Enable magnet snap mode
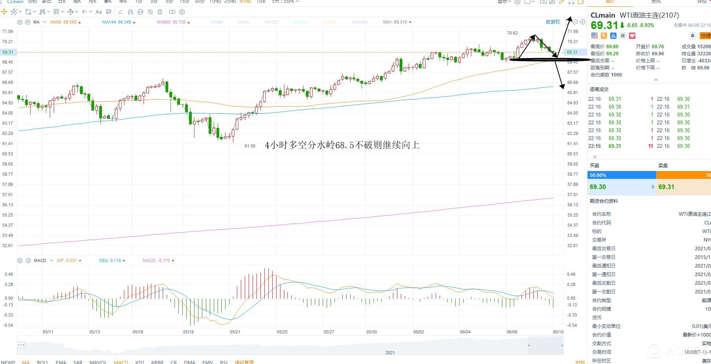The image size is (711, 364). tap(131, 12)
